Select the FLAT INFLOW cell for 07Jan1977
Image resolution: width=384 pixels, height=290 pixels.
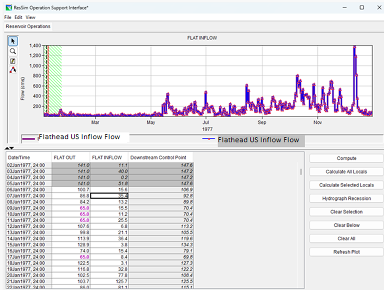coord(109,196)
